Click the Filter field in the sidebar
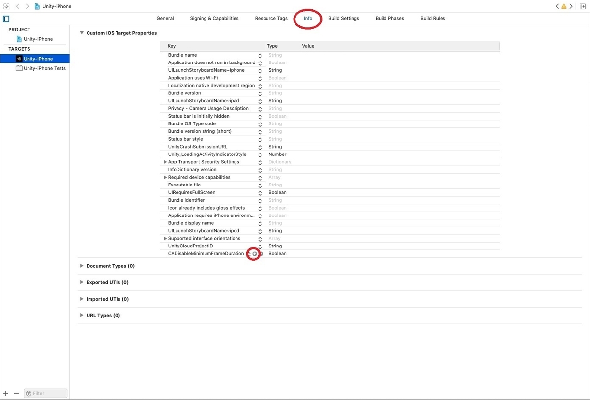The height and width of the screenshot is (400, 590). point(46,393)
